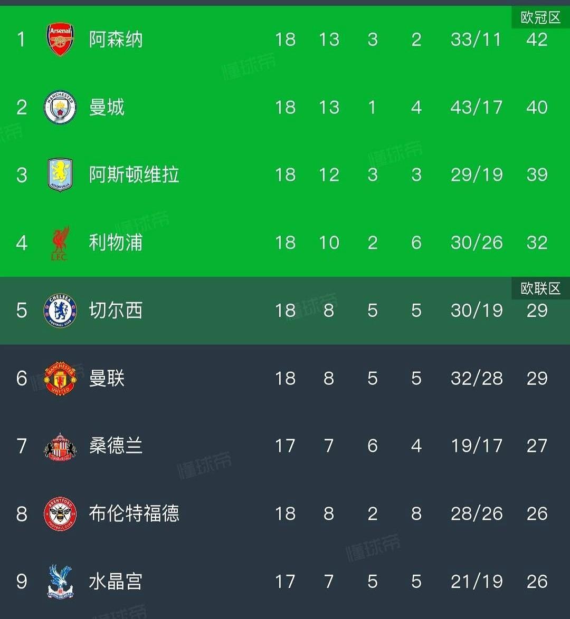570x619 pixels.
Task: Click the 欧冠区 zone label
Action: [540, 18]
